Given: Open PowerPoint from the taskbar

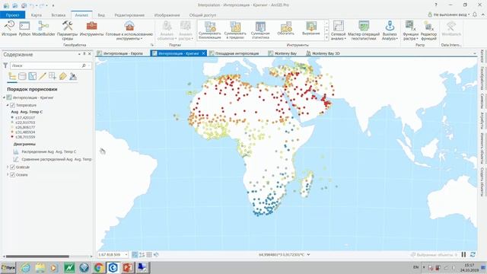Looking at the screenshot, I should pos(128,267).
